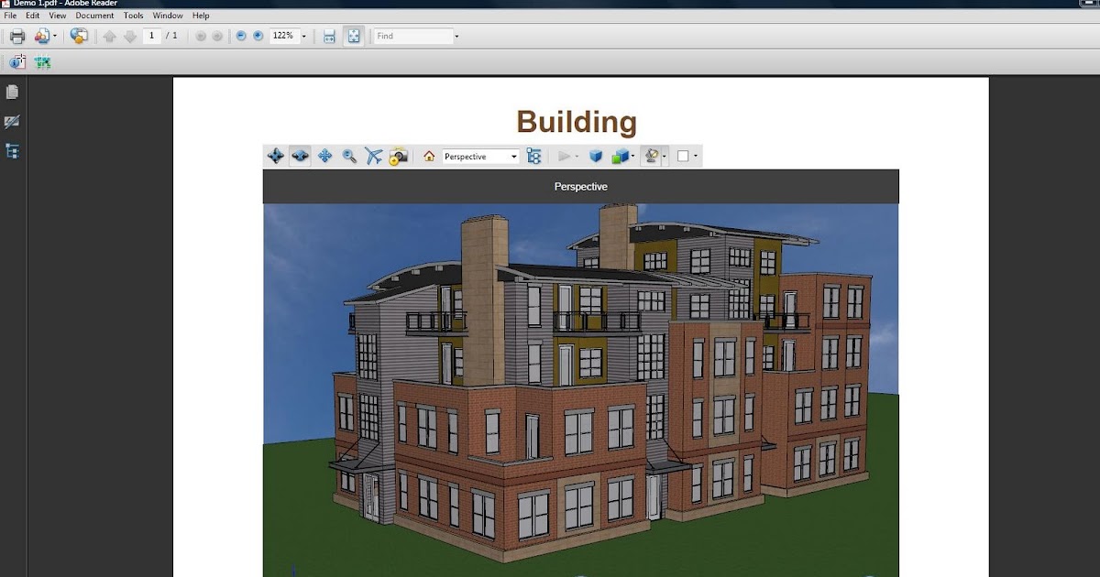This screenshot has height=577, width=1100.
Task: Zoom out with the minus button
Action: (241, 36)
